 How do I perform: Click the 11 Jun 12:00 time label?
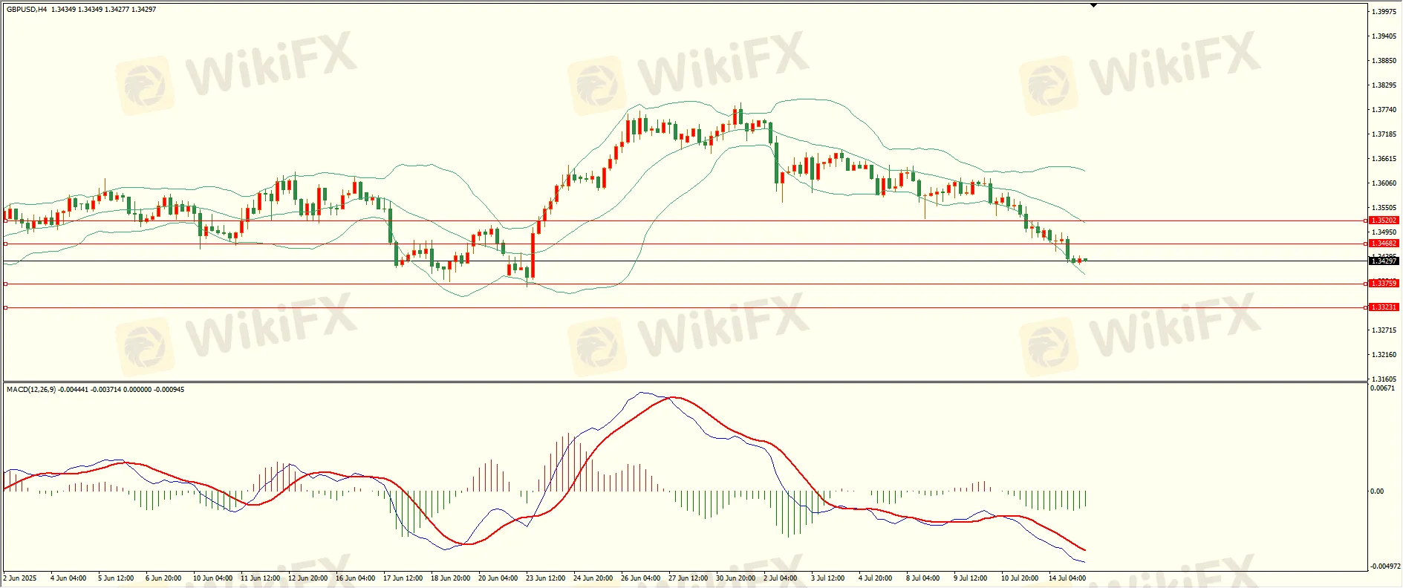[x=260, y=578]
